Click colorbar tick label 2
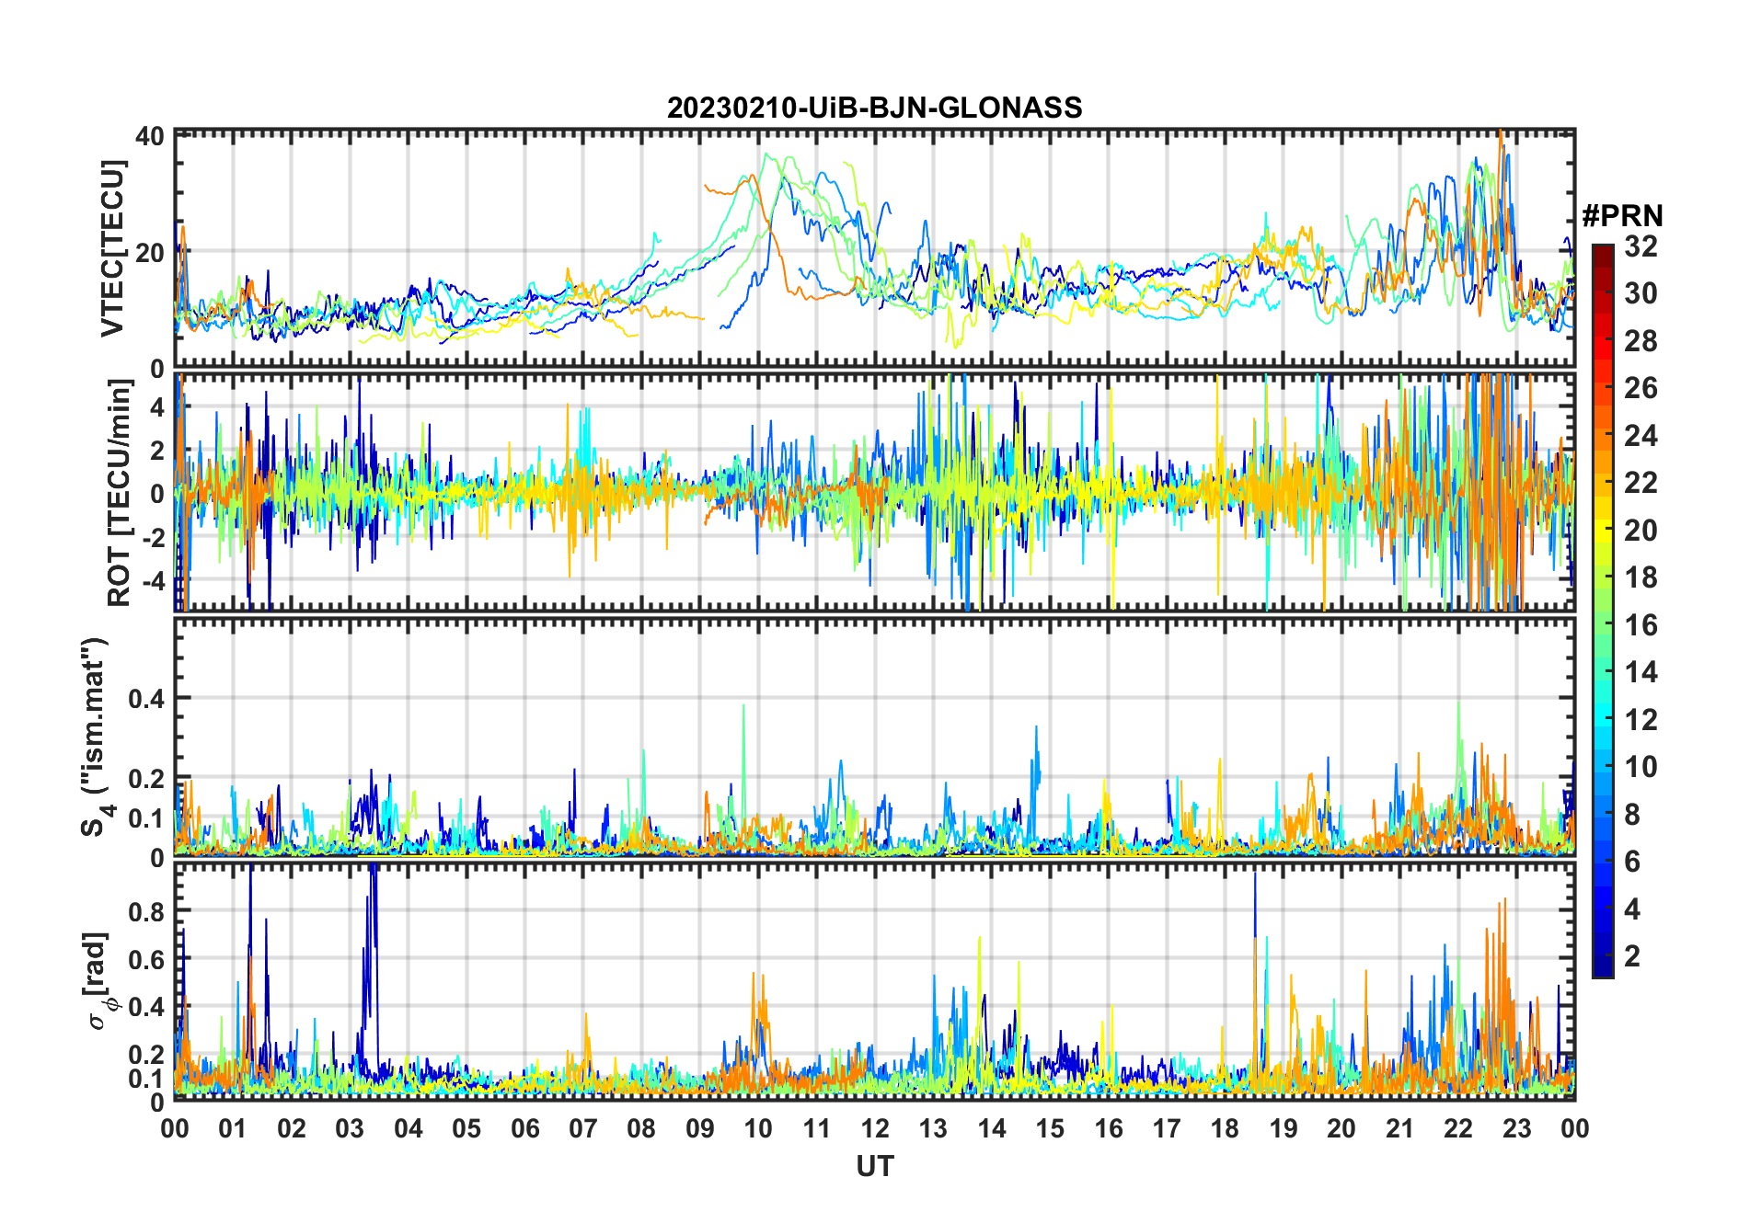Viewport: 1750px width, 1223px height. (1632, 956)
